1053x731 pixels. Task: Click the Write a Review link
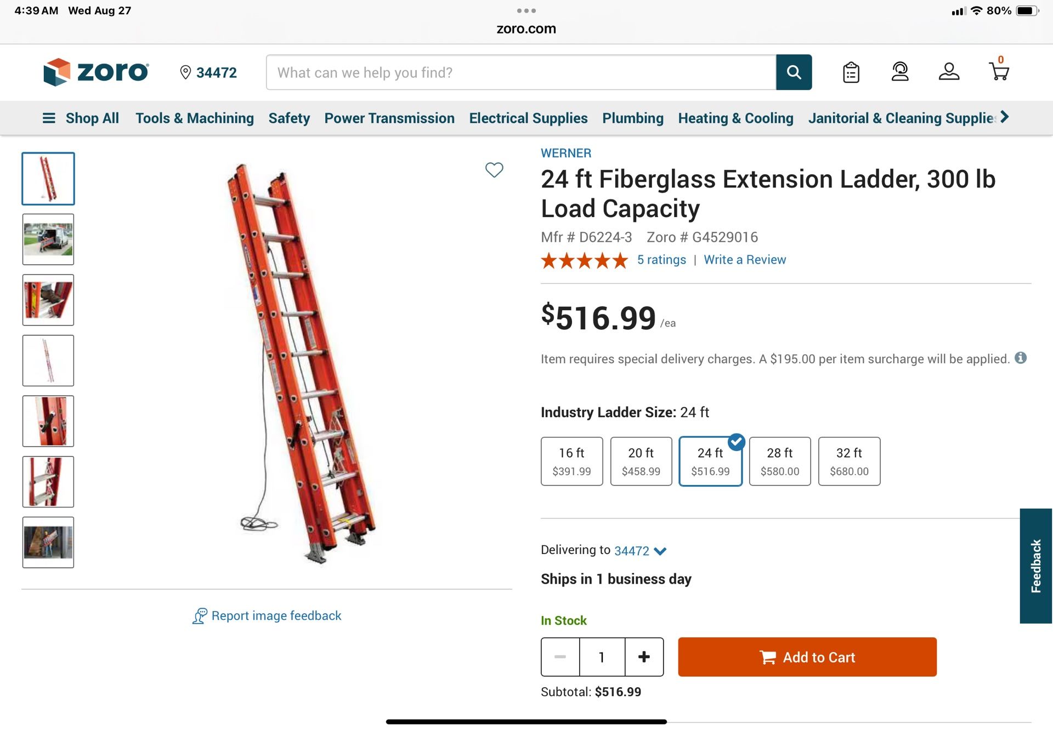pyautogui.click(x=744, y=260)
